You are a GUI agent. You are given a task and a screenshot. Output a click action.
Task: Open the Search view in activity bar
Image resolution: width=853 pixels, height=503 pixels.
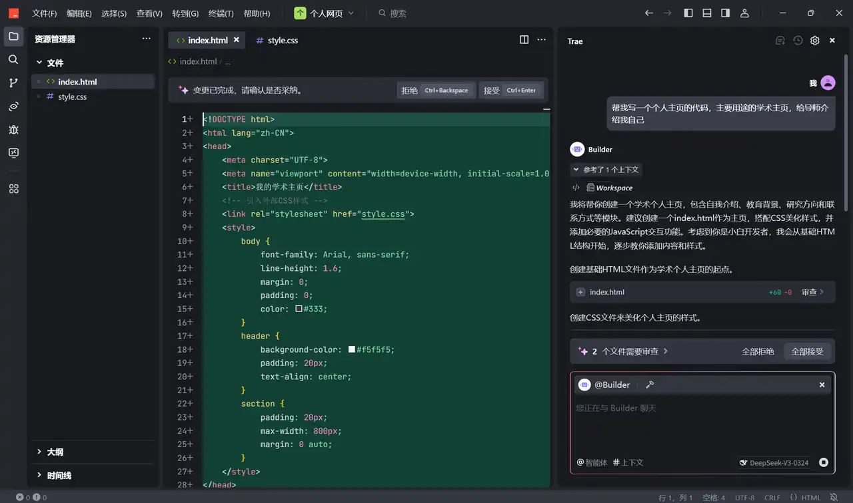pos(13,59)
